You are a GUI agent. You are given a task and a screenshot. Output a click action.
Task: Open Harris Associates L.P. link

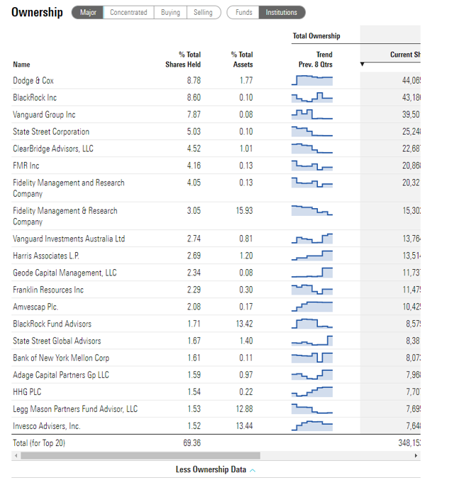click(x=46, y=256)
